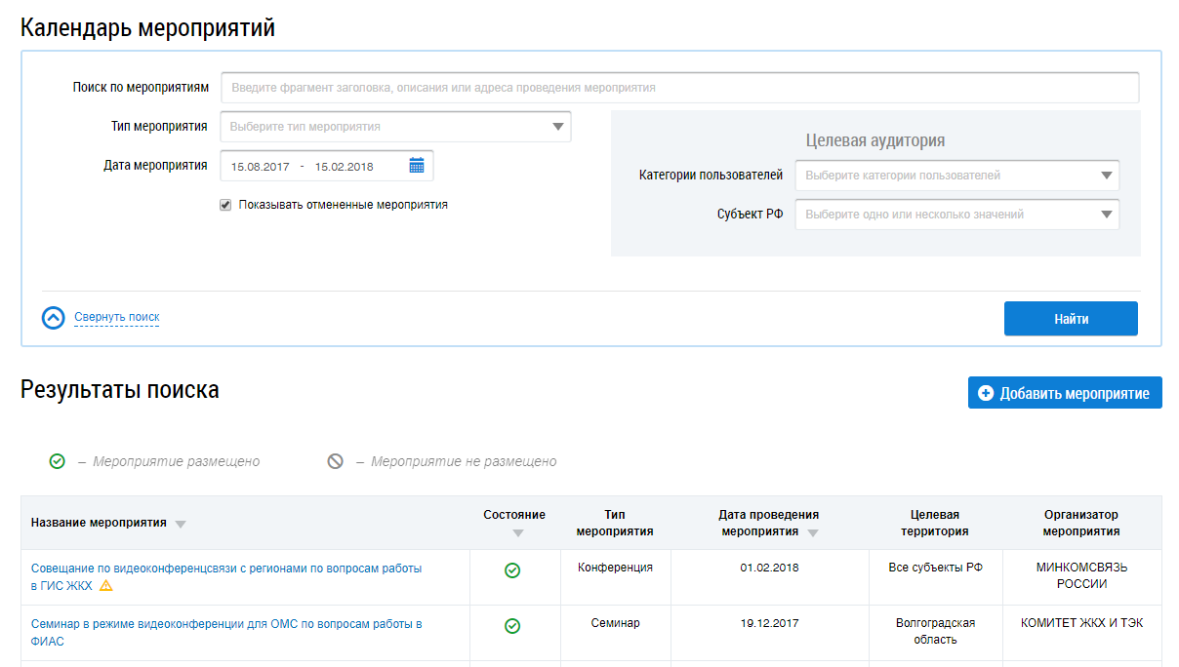Click green status checkmark for Конференция row
Viewport: 1179px width, 667px height.
(512, 570)
